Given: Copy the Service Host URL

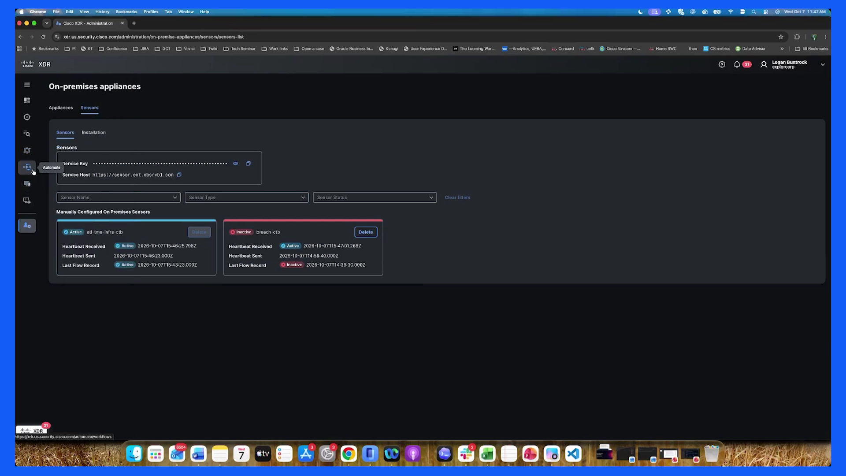Looking at the screenshot, I should (x=179, y=175).
